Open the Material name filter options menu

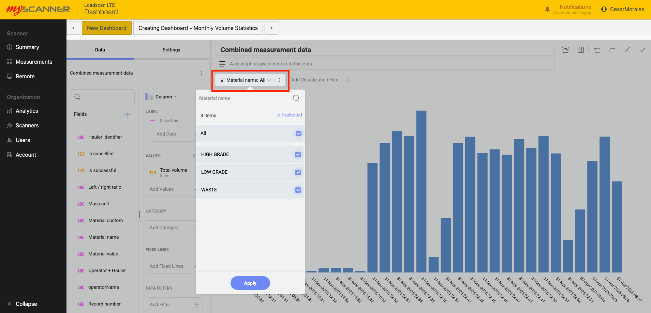click(x=279, y=80)
